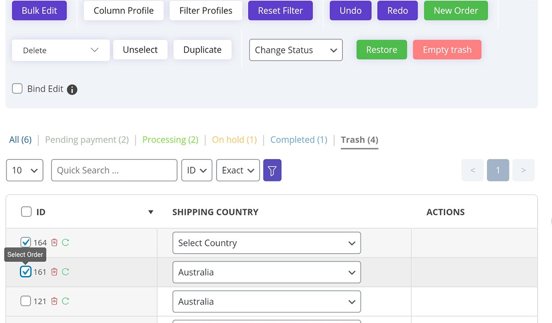Click Reset Filter
The image size is (552, 323).
point(281,11)
